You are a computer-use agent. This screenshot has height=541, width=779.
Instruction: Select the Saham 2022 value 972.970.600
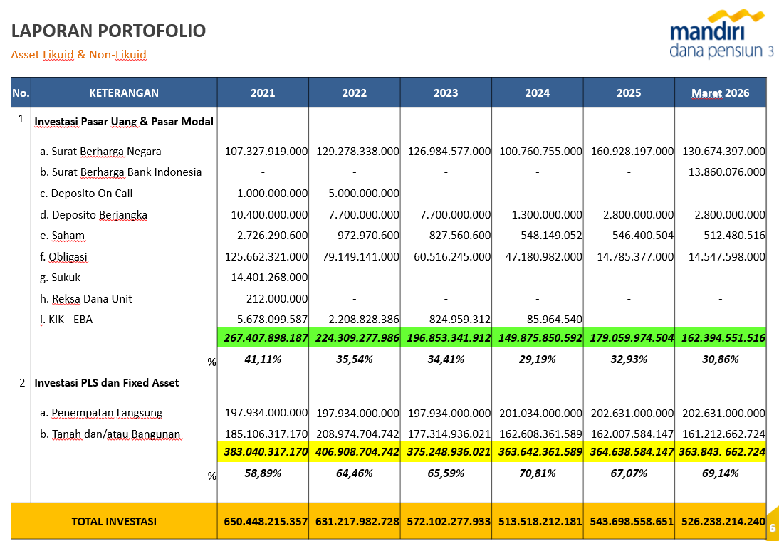[x=368, y=236]
